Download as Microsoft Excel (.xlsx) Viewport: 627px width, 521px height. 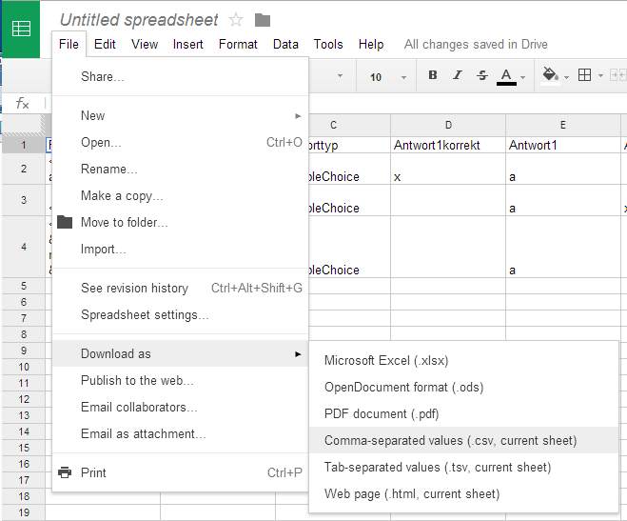[463, 361]
